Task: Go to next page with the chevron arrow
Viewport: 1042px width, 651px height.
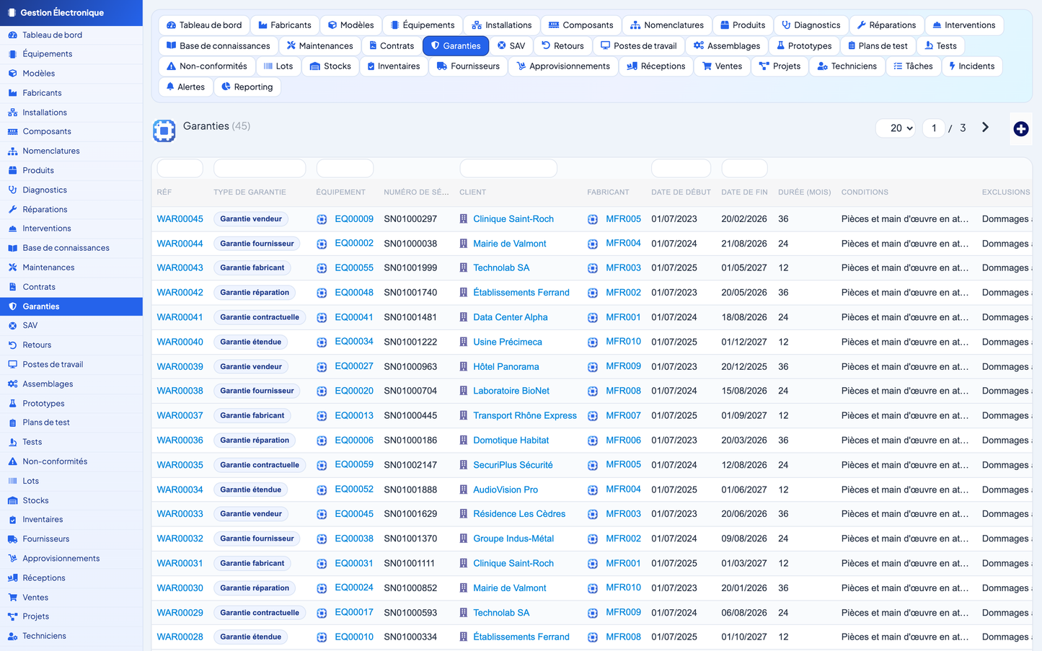Action: pos(985,128)
